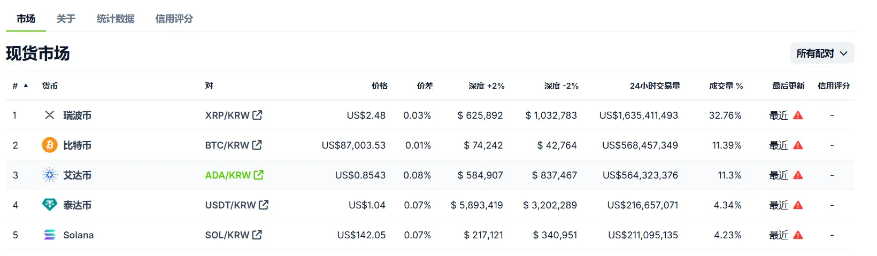Open the Solana coin name link

(x=79, y=235)
